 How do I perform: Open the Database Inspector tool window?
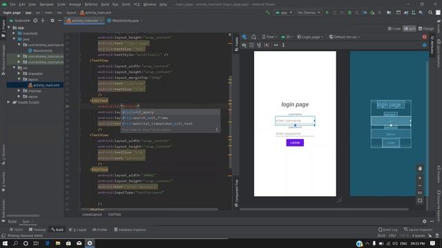coord(130,229)
